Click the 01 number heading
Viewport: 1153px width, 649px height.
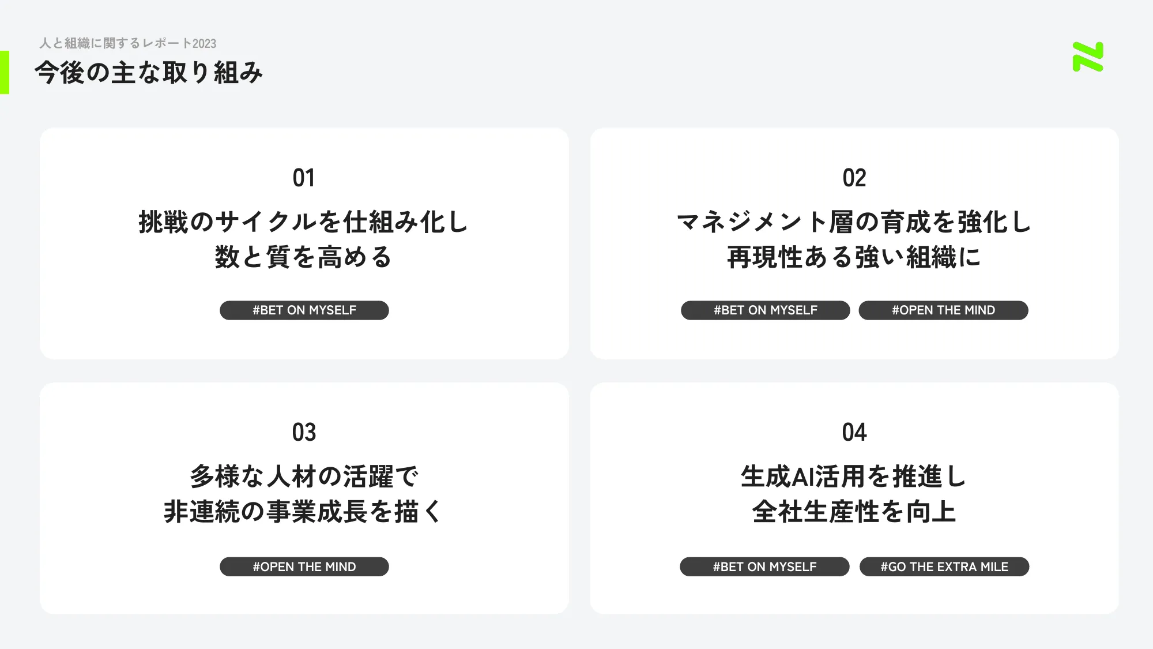click(x=304, y=178)
